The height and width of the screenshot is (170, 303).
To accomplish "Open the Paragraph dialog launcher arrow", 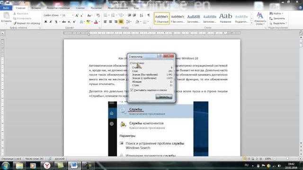I will [x=150, y=28].
